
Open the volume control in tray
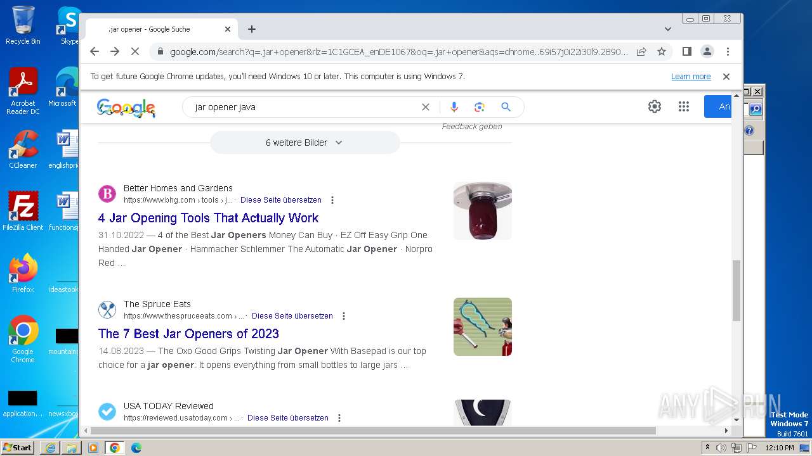(721, 448)
